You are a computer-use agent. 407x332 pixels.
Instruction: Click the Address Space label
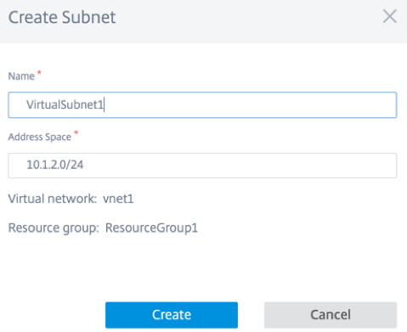point(39,137)
